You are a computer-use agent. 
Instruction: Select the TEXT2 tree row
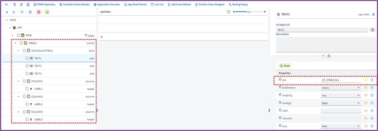tap(49, 66)
